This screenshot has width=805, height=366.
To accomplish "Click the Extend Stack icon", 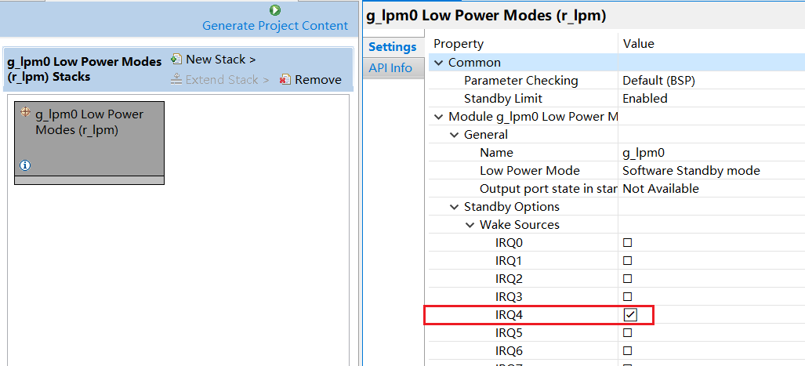I will (176, 79).
